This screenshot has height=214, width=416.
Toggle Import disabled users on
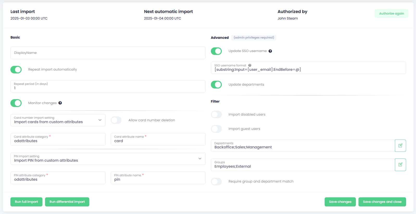[216, 115]
